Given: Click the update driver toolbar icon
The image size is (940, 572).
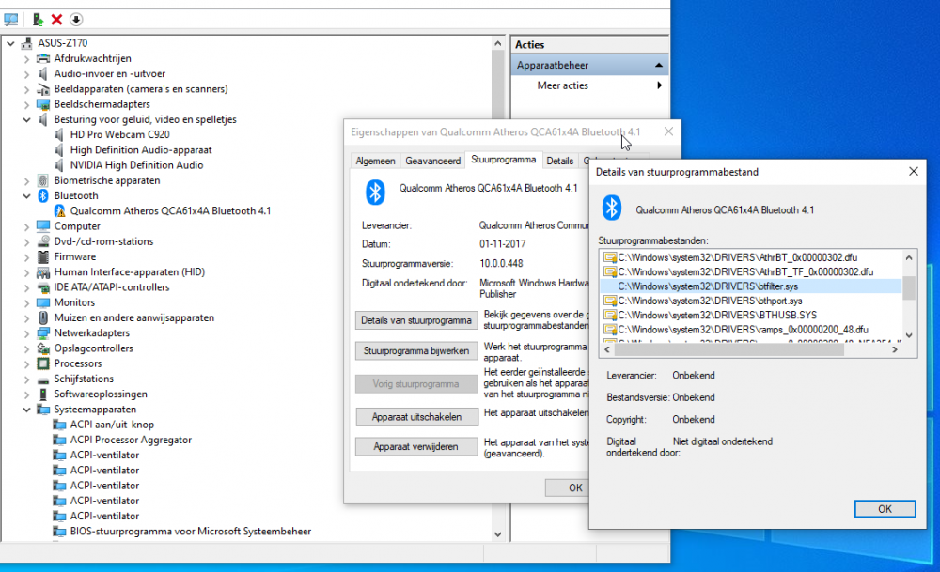Looking at the screenshot, I should click(x=38, y=19).
